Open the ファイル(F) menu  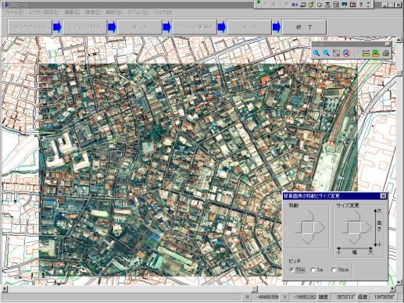pyautogui.click(x=13, y=12)
